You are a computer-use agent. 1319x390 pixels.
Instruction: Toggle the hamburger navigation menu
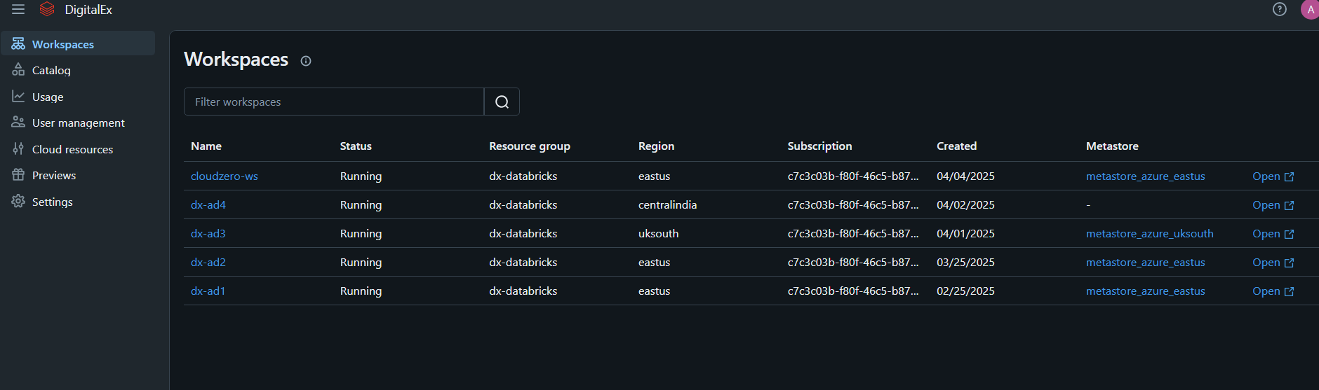point(18,10)
